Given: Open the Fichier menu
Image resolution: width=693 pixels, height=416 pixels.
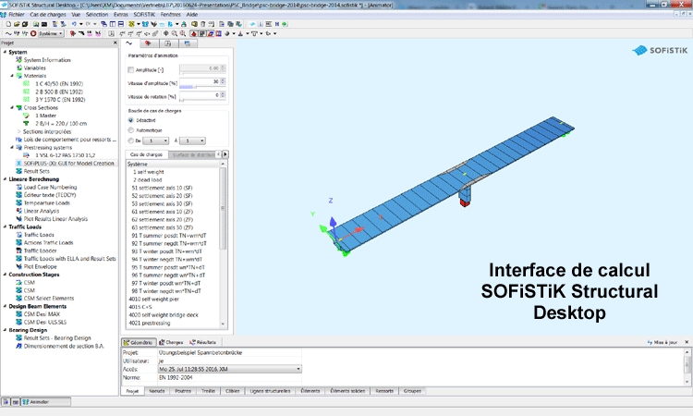Looking at the screenshot, I should pyautogui.click(x=17, y=15).
